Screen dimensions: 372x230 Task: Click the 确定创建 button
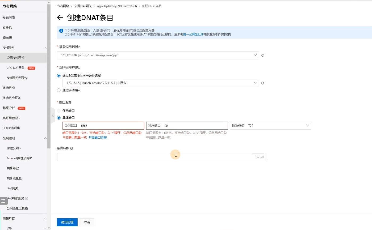[x=67, y=222]
